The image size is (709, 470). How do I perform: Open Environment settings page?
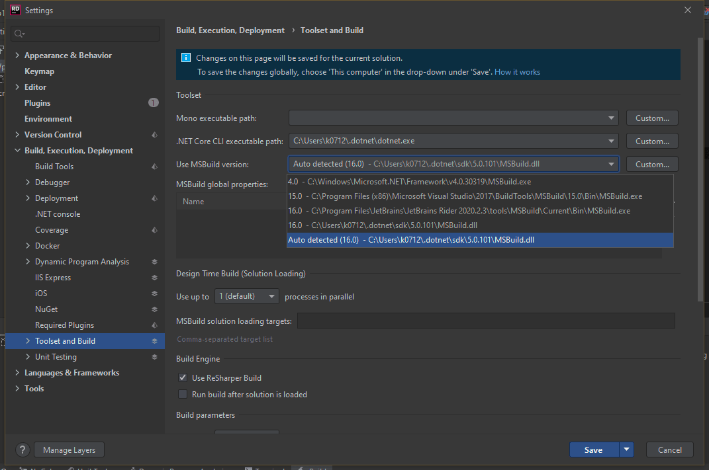48,119
